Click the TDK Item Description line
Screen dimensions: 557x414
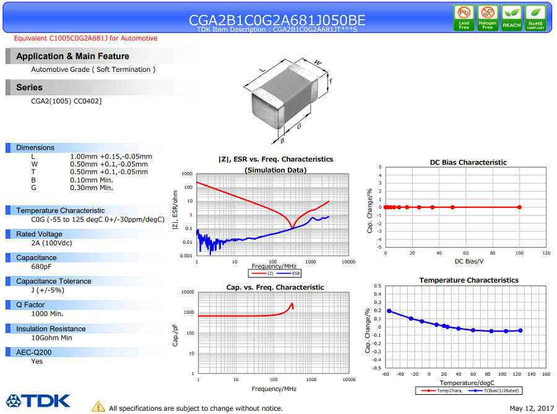(277, 30)
